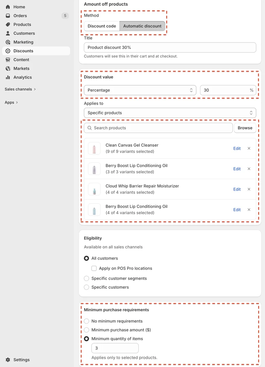Select Specific customers radio button

click(x=86, y=287)
